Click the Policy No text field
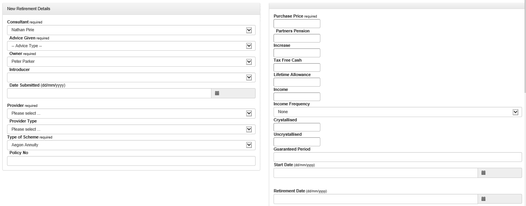526x206 pixels. [x=131, y=161]
